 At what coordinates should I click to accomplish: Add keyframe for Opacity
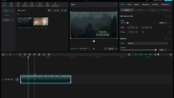(169, 50)
